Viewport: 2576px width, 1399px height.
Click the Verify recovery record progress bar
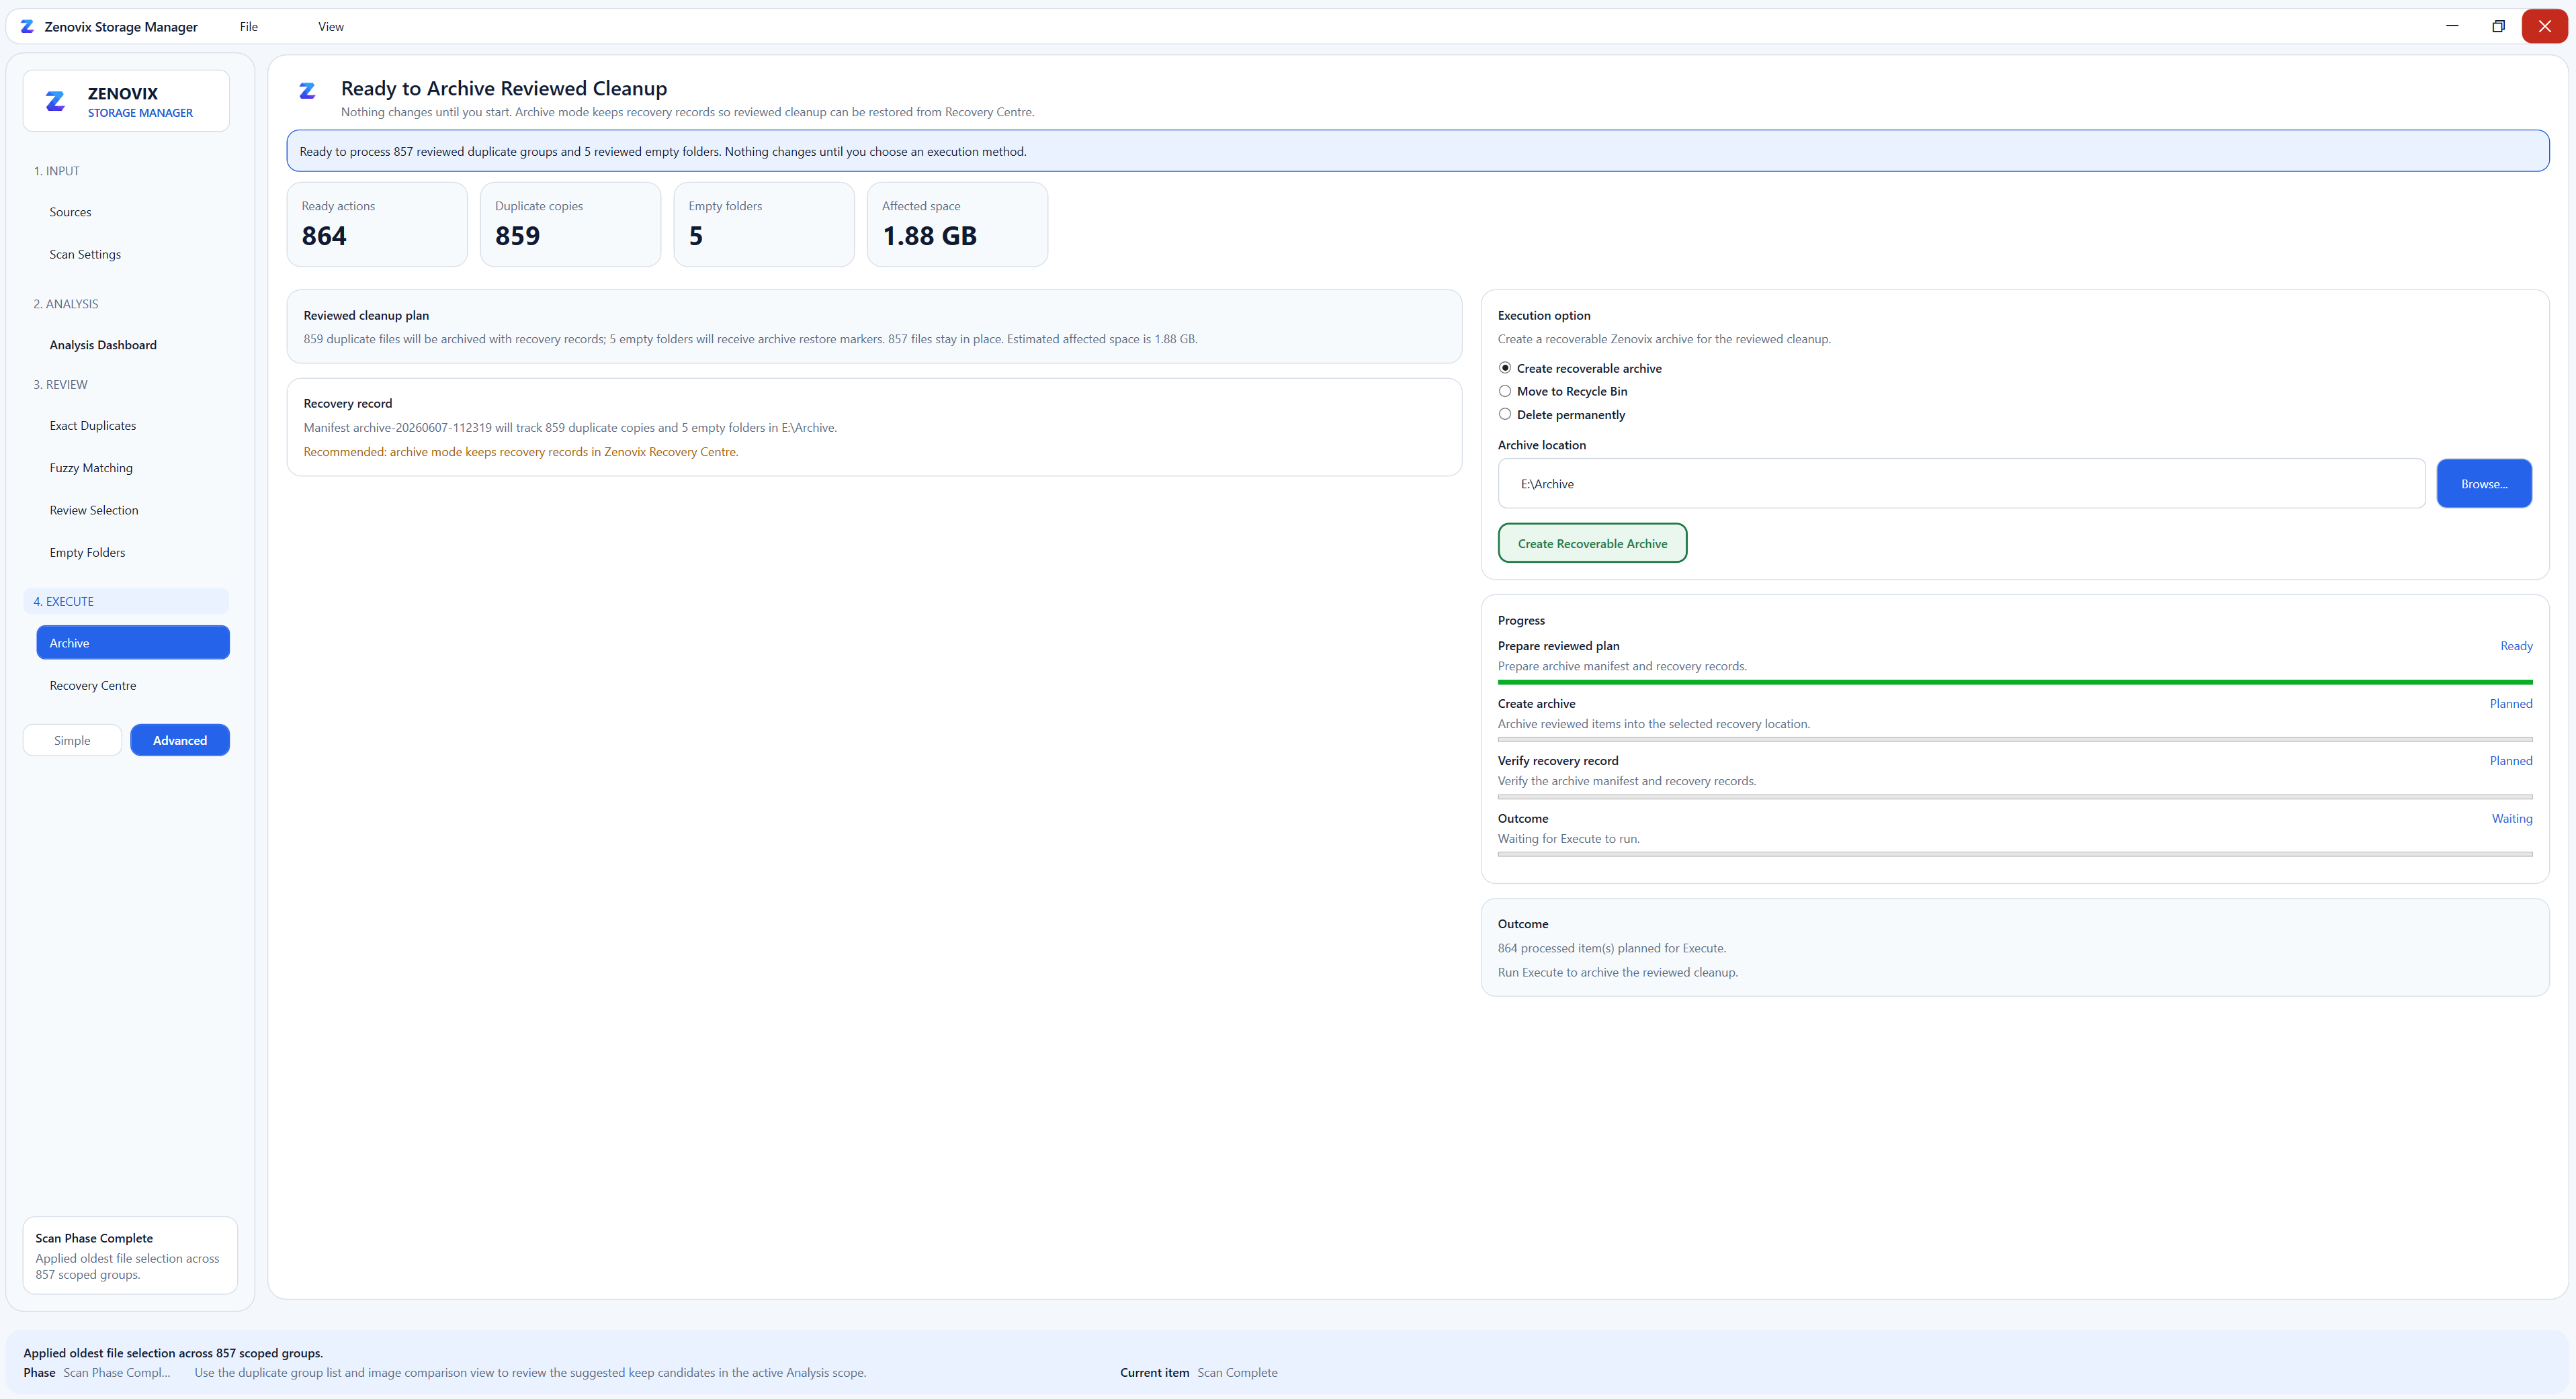[2015, 797]
